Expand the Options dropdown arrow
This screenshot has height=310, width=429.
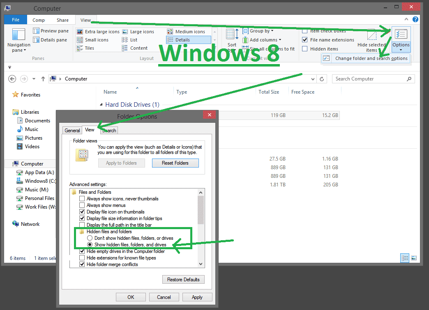(x=401, y=50)
